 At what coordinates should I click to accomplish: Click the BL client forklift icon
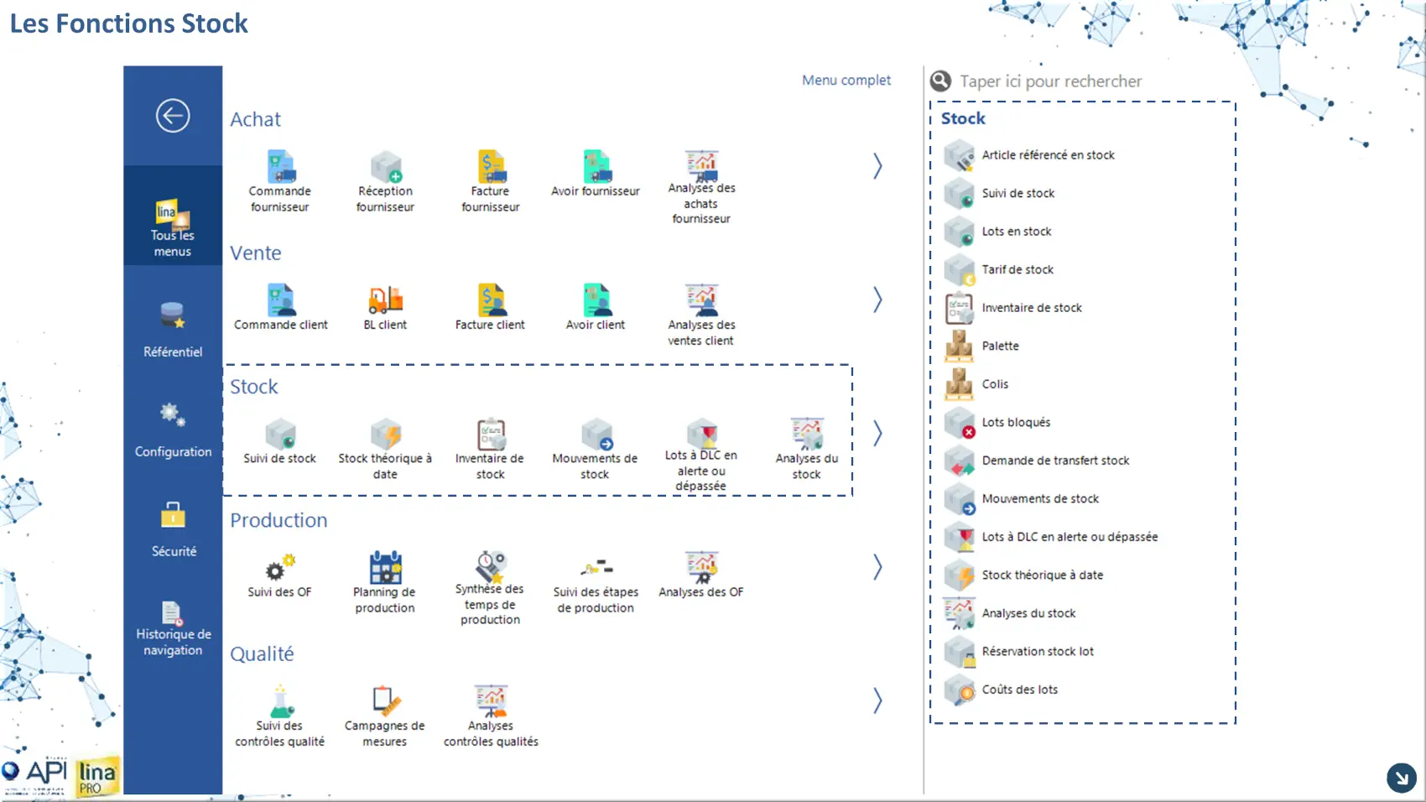pyautogui.click(x=385, y=299)
